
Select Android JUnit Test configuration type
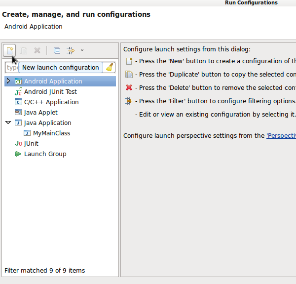pos(50,91)
